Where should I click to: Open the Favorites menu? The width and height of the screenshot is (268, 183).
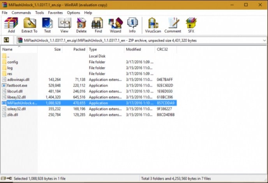55,12
